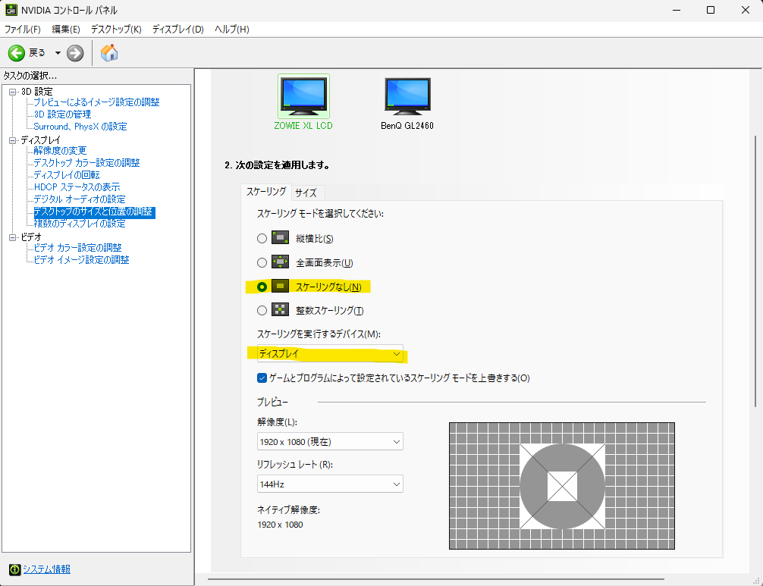This screenshot has height=586, width=763.
Task: Click the scaling preview test pattern image
Action: [x=562, y=486]
